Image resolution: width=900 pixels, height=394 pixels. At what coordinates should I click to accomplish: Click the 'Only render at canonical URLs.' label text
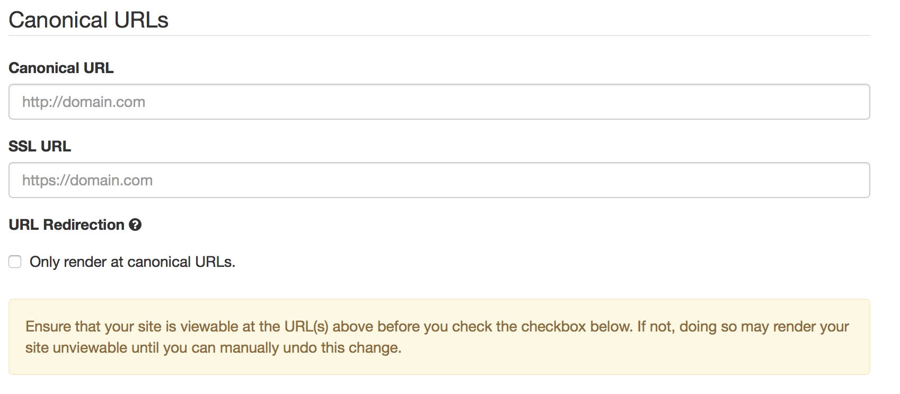pos(133,262)
